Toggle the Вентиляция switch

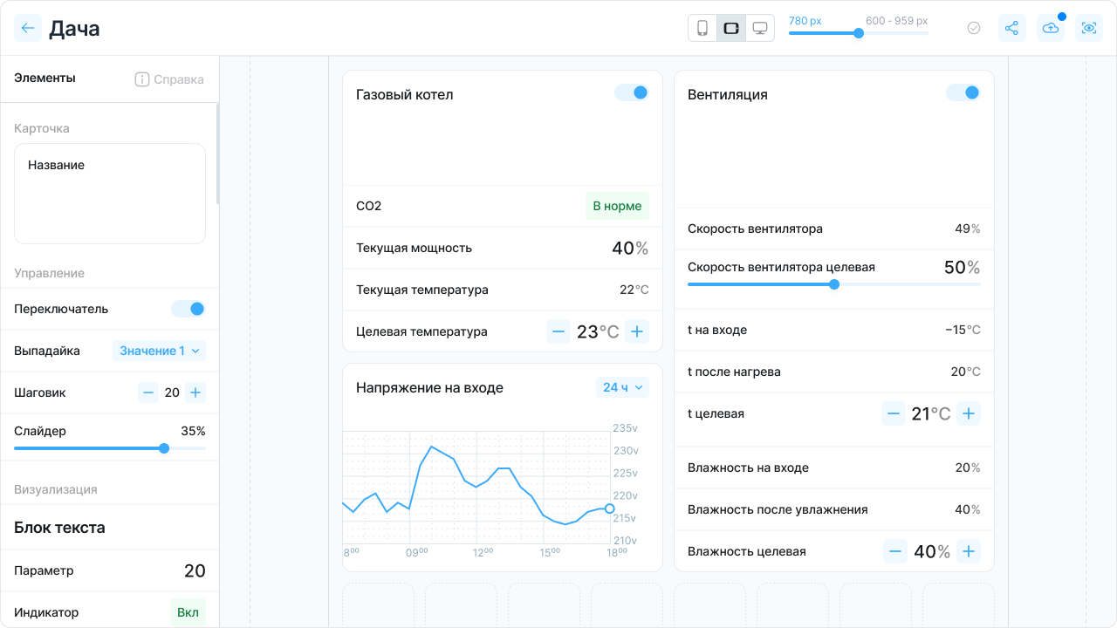tap(963, 92)
